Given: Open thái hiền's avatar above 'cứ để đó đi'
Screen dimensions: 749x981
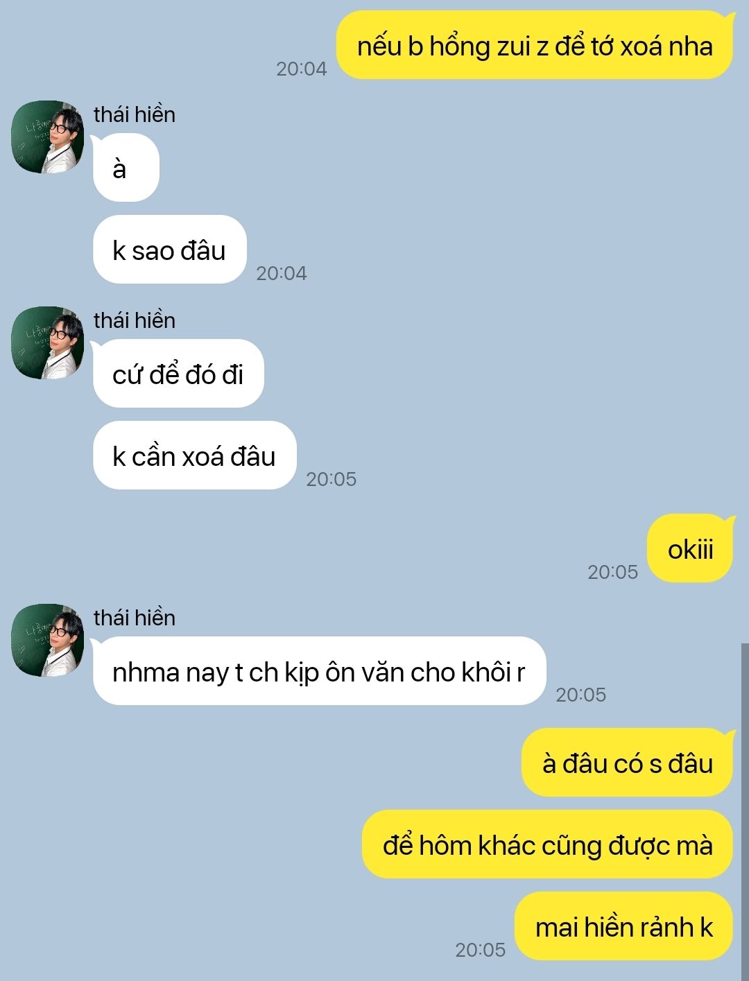Looking at the screenshot, I should [48, 343].
